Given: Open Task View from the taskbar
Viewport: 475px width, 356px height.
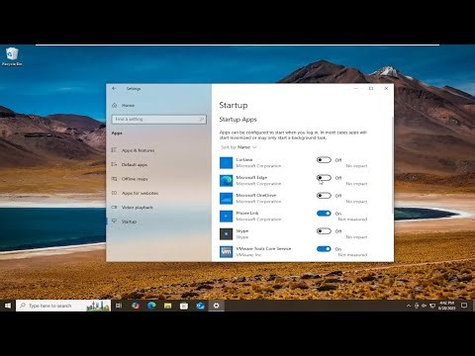Looking at the screenshot, I should 119,306.
